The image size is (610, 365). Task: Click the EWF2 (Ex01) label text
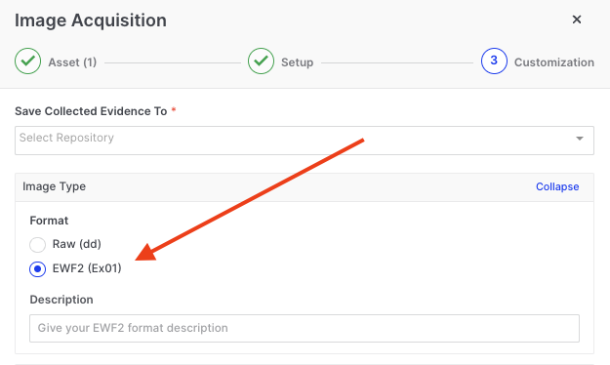click(x=87, y=268)
